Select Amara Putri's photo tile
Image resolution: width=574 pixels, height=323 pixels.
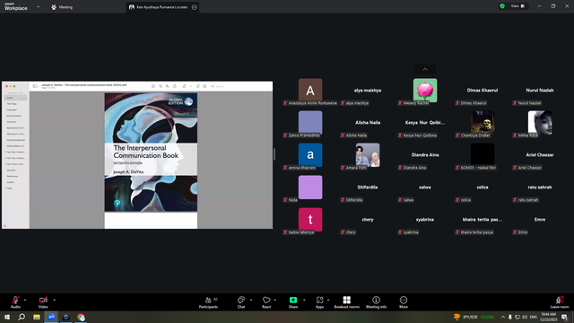pyautogui.click(x=368, y=154)
